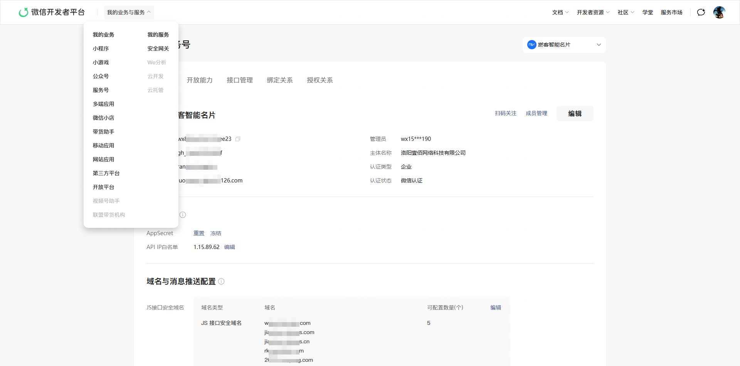This screenshot has width=740, height=366.
Task: Expand the 社区 dropdown menu
Action: coord(626,12)
